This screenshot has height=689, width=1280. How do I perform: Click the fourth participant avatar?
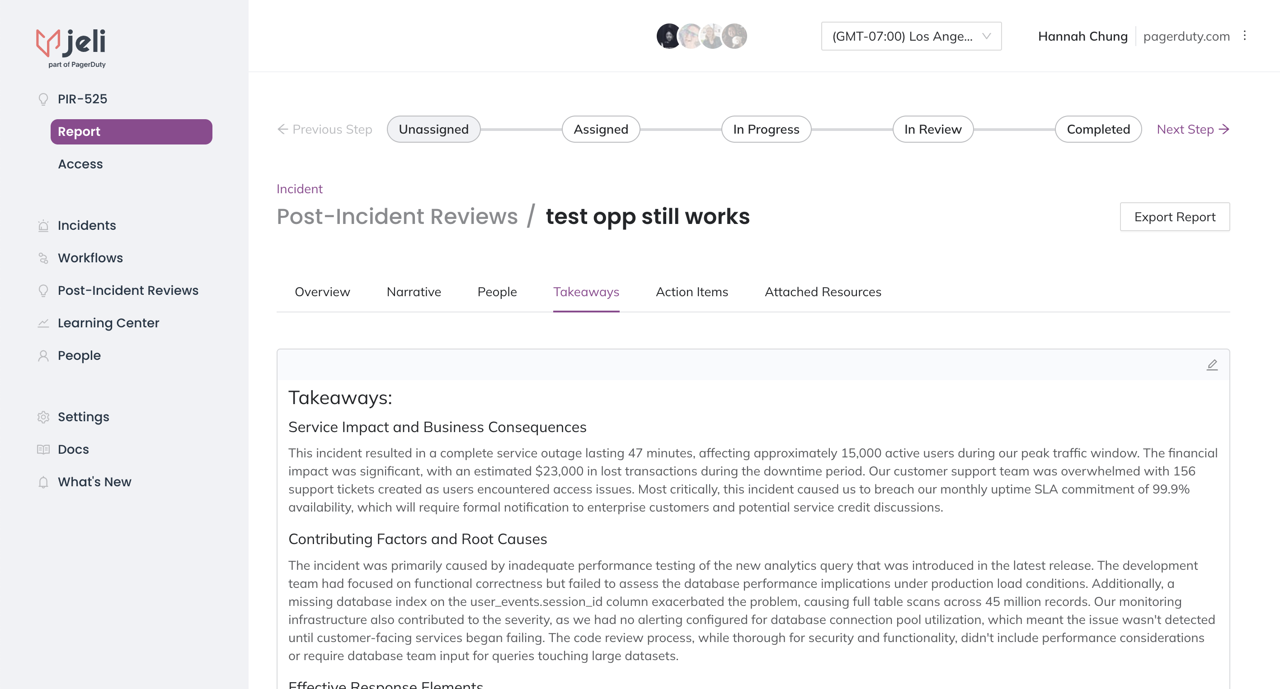(734, 36)
